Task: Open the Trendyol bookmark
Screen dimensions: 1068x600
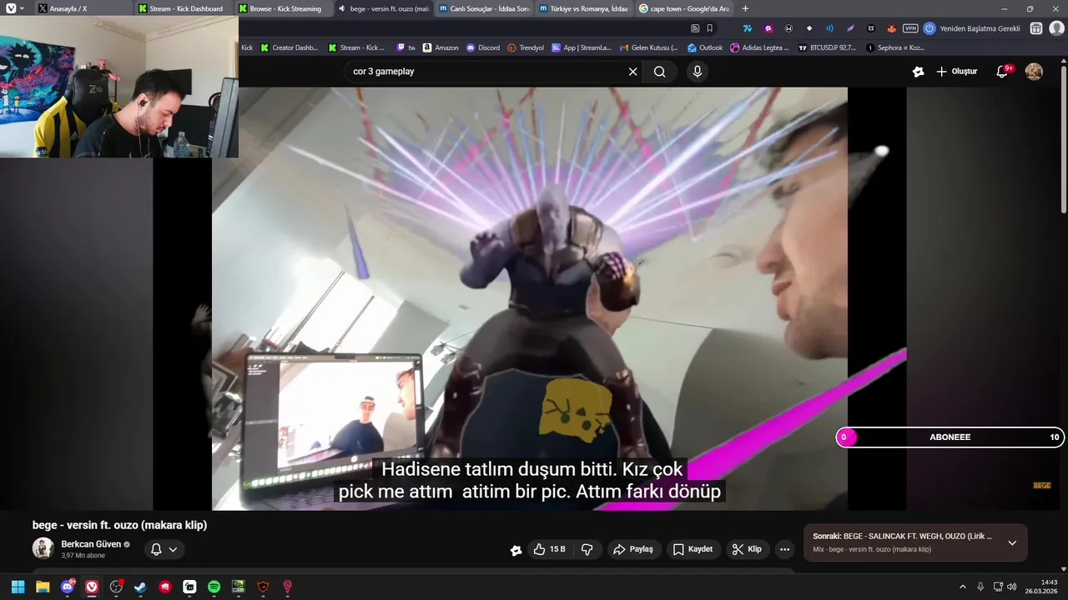Action: [x=526, y=47]
